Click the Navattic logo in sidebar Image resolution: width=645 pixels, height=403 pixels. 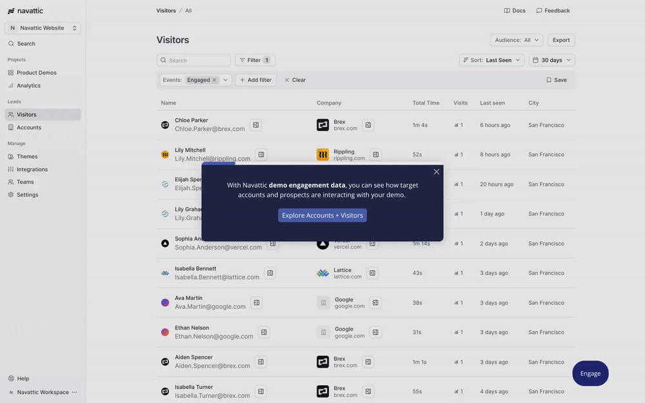[25, 11]
